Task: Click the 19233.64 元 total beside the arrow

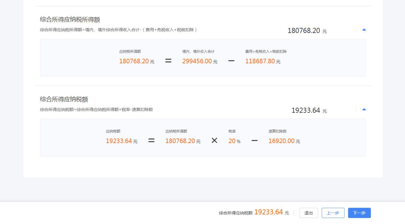Action: pyautogui.click(x=309, y=110)
